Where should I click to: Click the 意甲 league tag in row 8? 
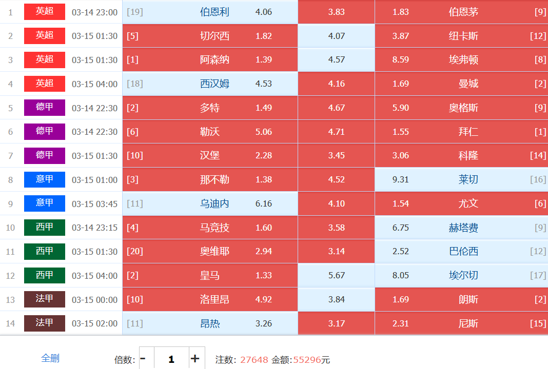pyautogui.click(x=45, y=179)
